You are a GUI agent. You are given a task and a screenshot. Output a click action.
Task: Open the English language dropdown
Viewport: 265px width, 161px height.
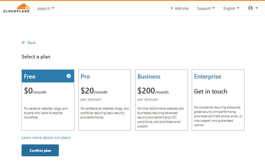[231, 8]
